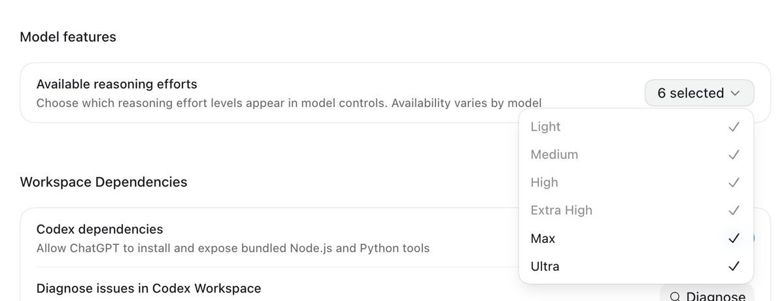Click the checkmark beside High
Image resolution: width=784 pixels, height=301 pixels.
click(x=734, y=183)
